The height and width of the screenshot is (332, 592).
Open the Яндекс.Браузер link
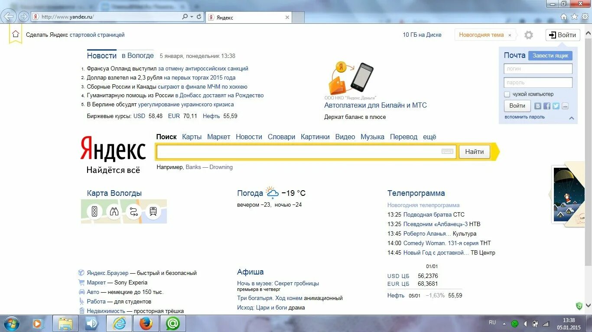point(107,273)
